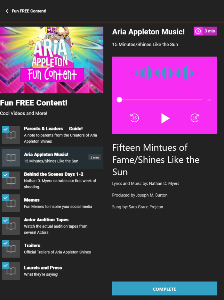Screen dimensions: 224x300
Task: Click the back chevron beside Fun FREE Content!
Action: click(7, 11)
